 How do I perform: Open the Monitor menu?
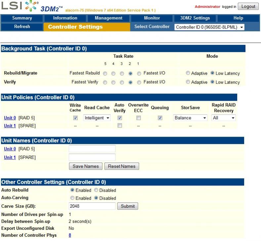coord(152,18)
